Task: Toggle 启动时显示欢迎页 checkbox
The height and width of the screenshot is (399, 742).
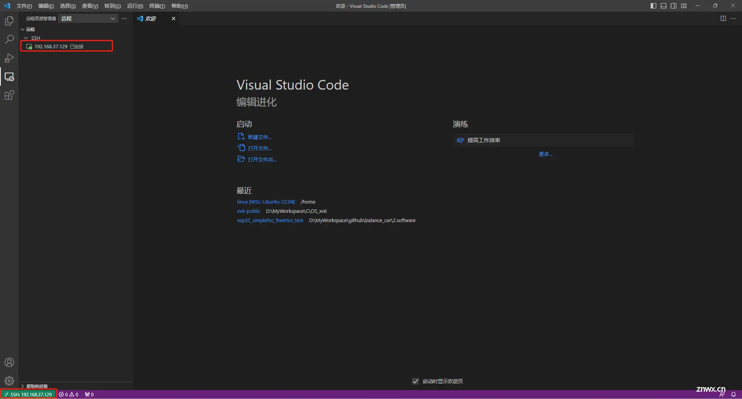Action: [x=415, y=381]
